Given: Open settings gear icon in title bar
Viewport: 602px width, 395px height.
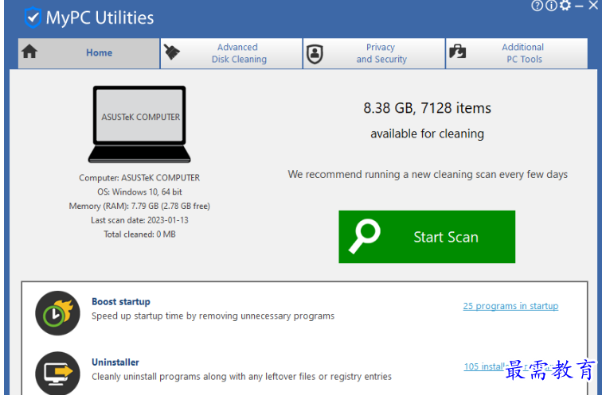Looking at the screenshot, I should coord(565,5).
